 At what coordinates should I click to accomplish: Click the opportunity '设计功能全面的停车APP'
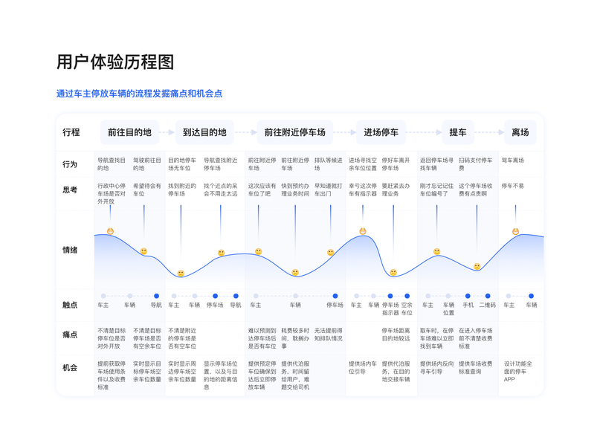pos(517,372)
